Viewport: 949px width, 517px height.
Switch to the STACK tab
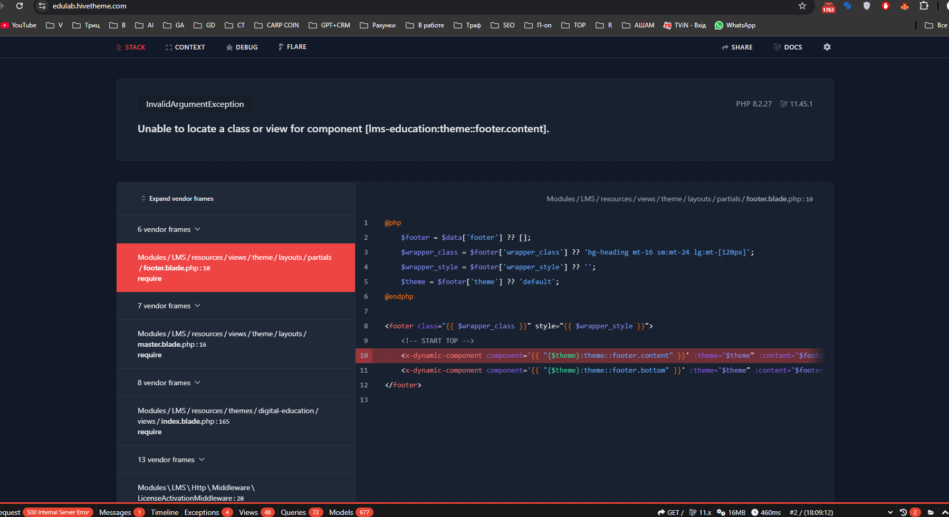pyautogui.click(x=131, y=47)
